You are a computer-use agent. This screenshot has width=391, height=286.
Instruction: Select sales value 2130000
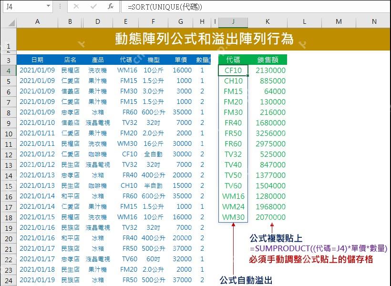coord(268,71)
